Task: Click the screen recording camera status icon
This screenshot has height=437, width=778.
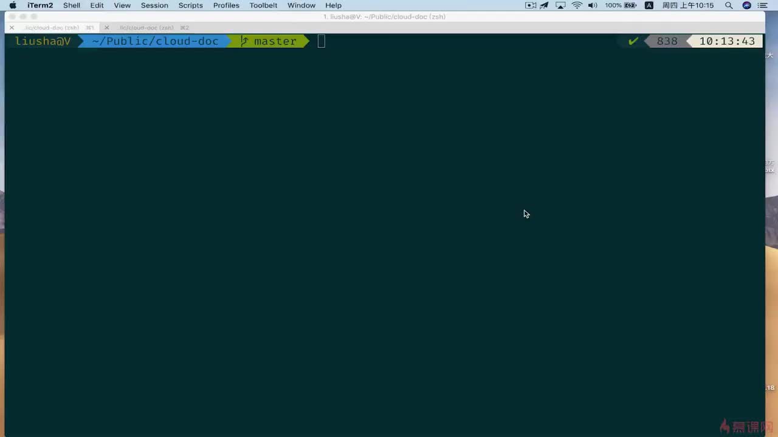Action: [531, 5]
